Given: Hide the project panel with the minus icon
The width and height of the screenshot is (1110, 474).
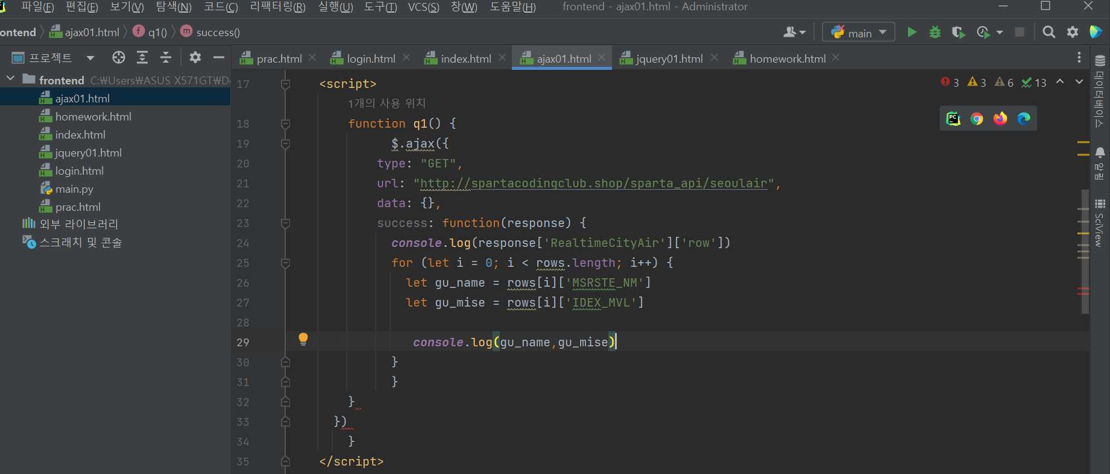Looking at the screenshot, I should pyautogui.click(x=219, y=57).
